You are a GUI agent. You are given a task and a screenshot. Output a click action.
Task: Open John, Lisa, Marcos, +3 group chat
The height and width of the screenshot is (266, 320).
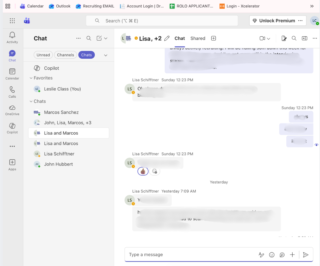(69, 123)
